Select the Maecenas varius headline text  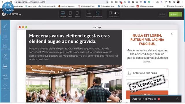click(69, 38)
